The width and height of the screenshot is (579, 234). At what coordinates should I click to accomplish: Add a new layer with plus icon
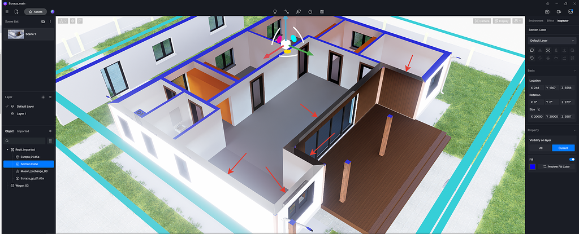click(x=43, y=97)
